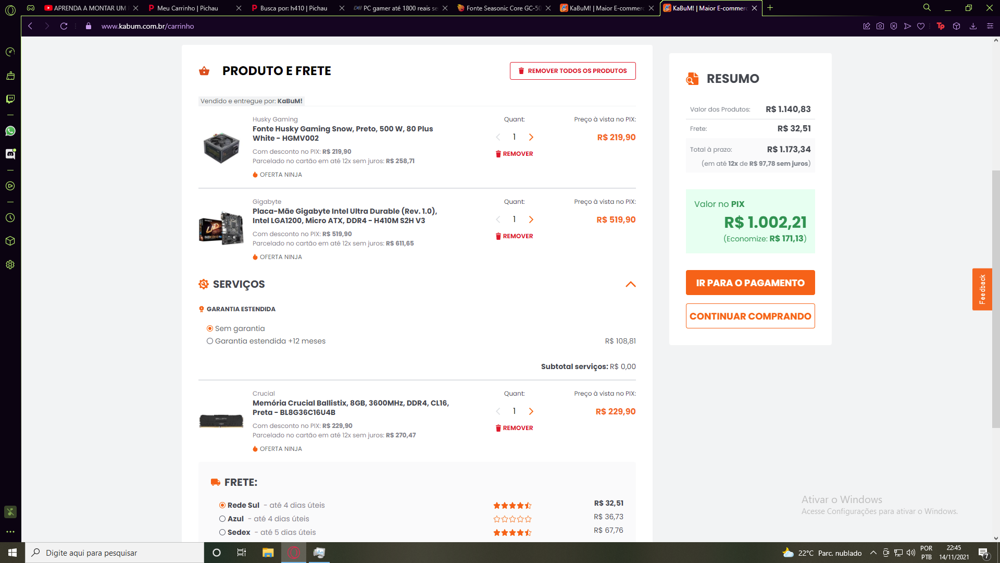Click Continuar Comprando button

pos(750,316)
